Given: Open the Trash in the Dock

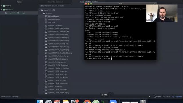Looking at the screenshot, I should point(143,101).
